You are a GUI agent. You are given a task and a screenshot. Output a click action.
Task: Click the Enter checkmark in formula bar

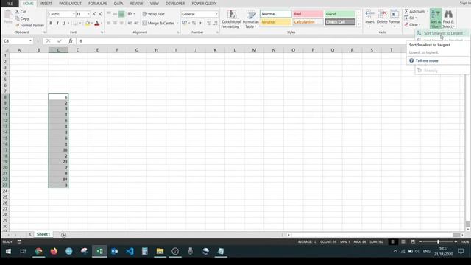59,41
